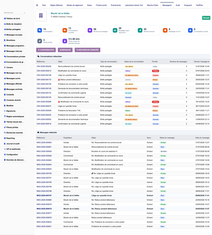Click the Conversations rattachées section header icon
Viewport: 212px width, 235px height.
pyautogui.click(x=38, y=56)
